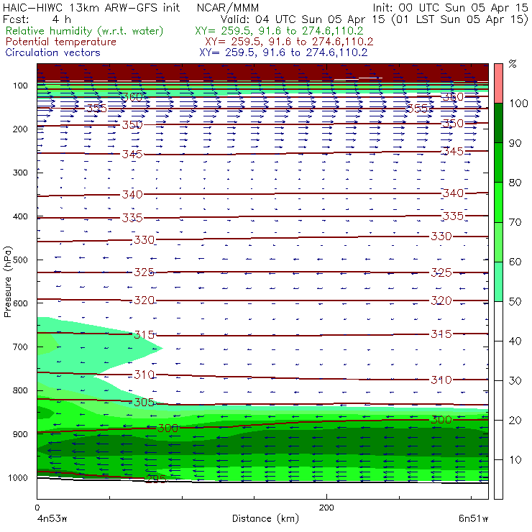Click the '100' pressure axis tick label
The image size is (532, 532).
(20, 86)
